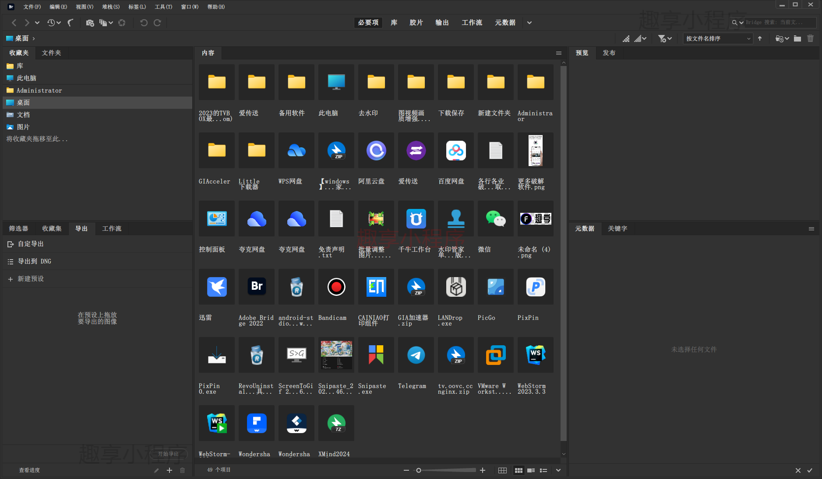
Task: Click the boomerang return-to-app icon
Action: (x=71, y=23)
